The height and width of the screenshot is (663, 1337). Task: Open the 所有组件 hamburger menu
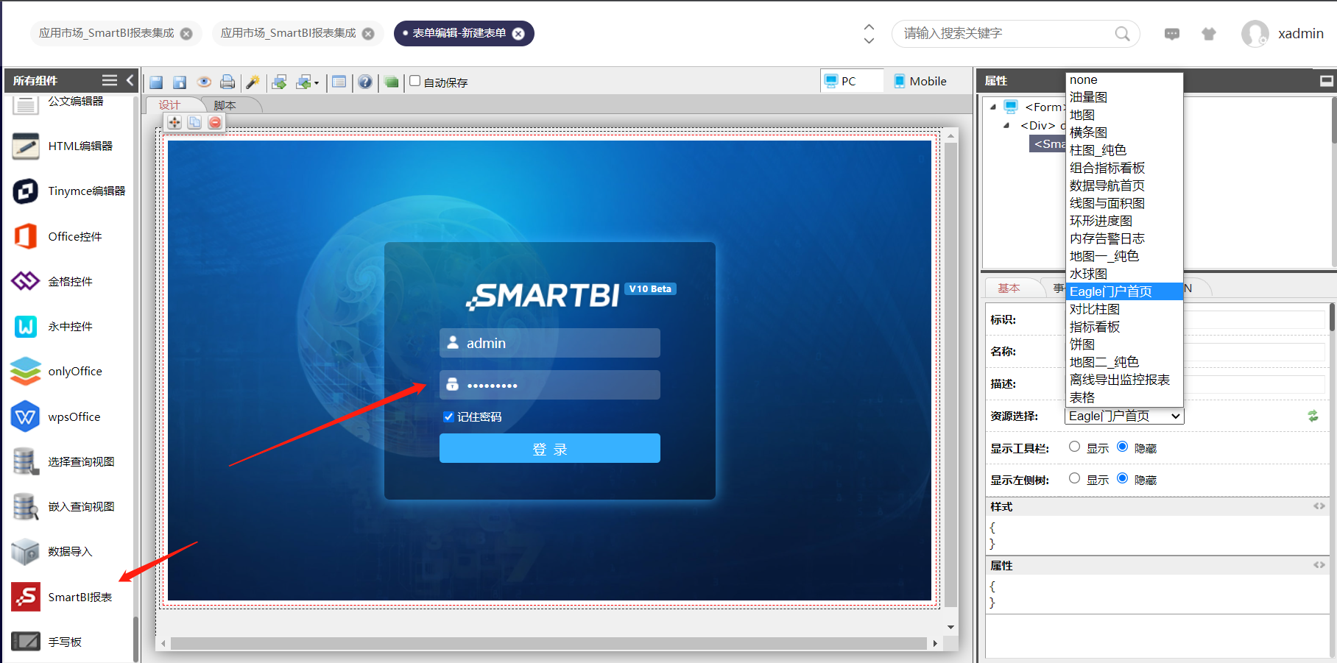[x=110, y=80]
